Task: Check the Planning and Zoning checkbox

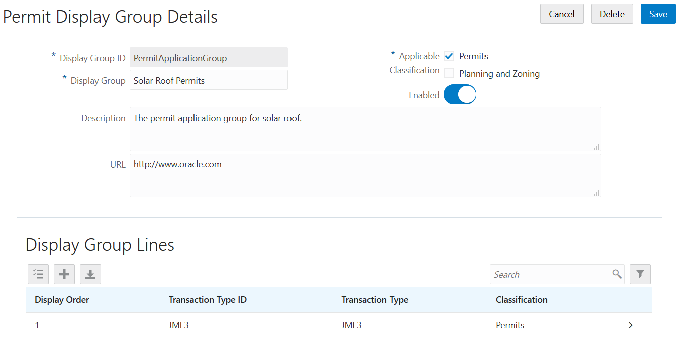Action: pos(449,74)
